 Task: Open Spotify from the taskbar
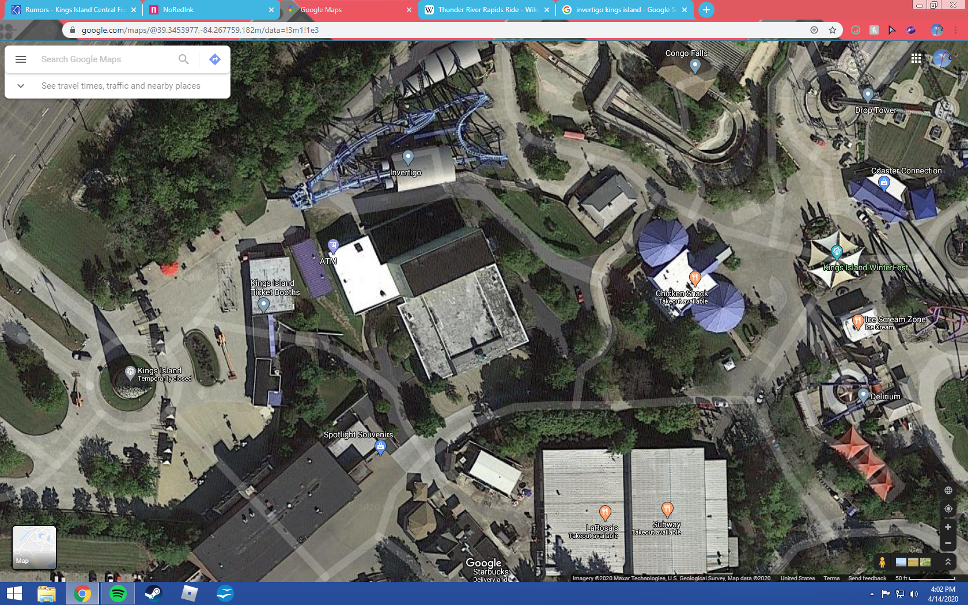[118, 593]
